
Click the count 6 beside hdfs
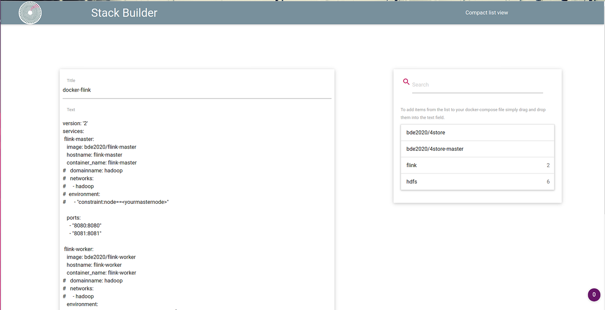tap(548, 182)
